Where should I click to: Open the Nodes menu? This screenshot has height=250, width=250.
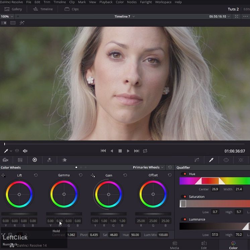(132, 2)
